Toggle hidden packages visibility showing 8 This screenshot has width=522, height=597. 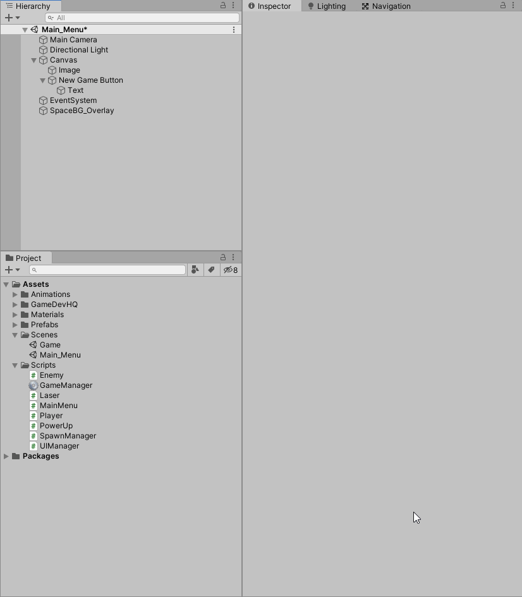point(231,270)
